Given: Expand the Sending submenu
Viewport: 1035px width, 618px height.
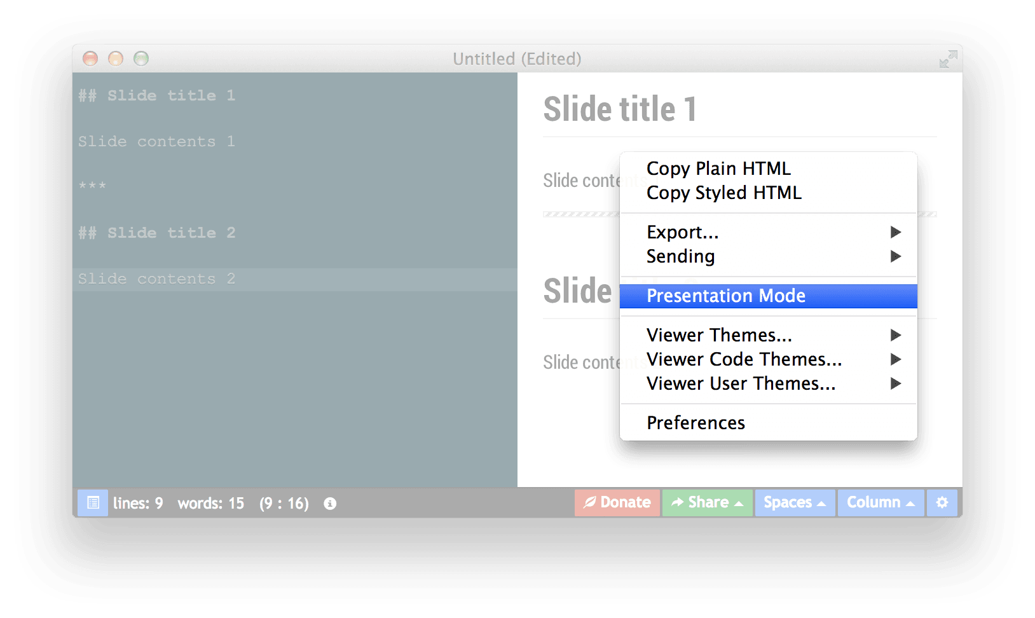Looking at the screenshot, I should point(680,256).
